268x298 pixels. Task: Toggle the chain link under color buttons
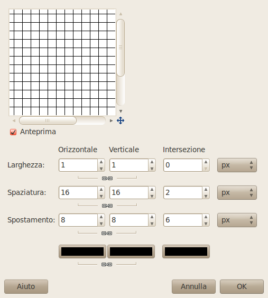[107, 264]
